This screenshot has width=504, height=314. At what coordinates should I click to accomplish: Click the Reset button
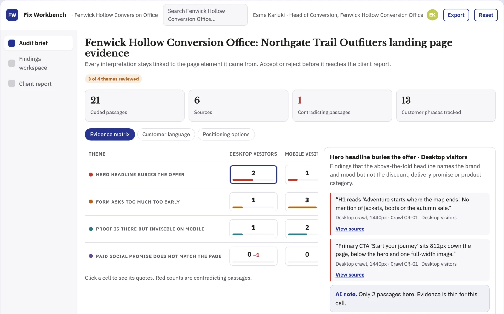coord(486,15)
